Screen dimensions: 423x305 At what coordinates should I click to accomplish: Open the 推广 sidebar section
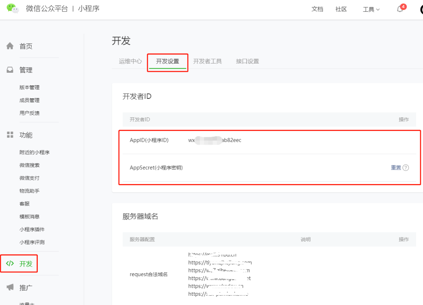[x=26, y=288]
